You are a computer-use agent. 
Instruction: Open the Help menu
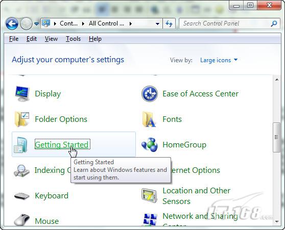pos(95,39)
